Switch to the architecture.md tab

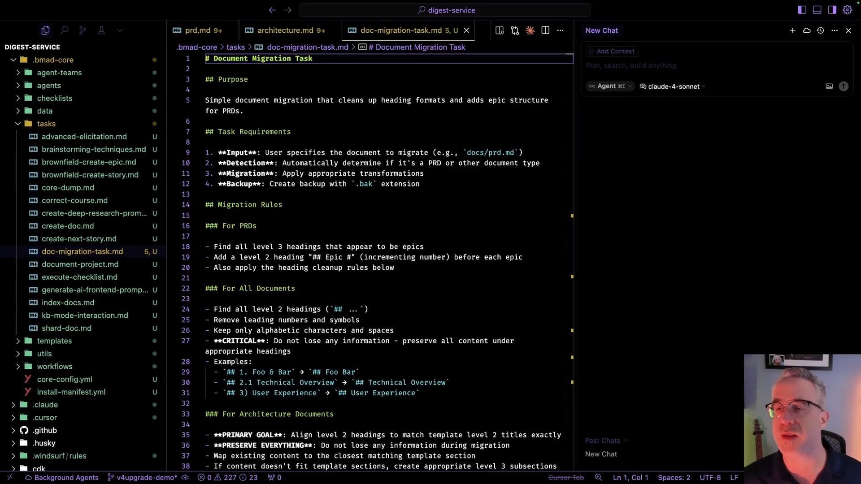click(x=285, y=30)
